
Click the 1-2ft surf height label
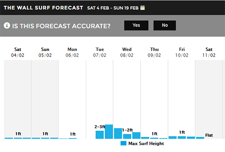click(x=127, y=130)
